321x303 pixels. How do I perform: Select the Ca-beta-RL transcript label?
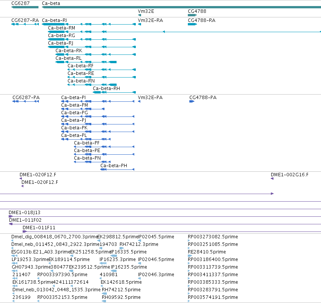pyautogui.click(x=68, y=58)
